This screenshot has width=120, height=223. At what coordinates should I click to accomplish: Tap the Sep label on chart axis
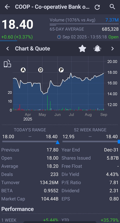104,115
